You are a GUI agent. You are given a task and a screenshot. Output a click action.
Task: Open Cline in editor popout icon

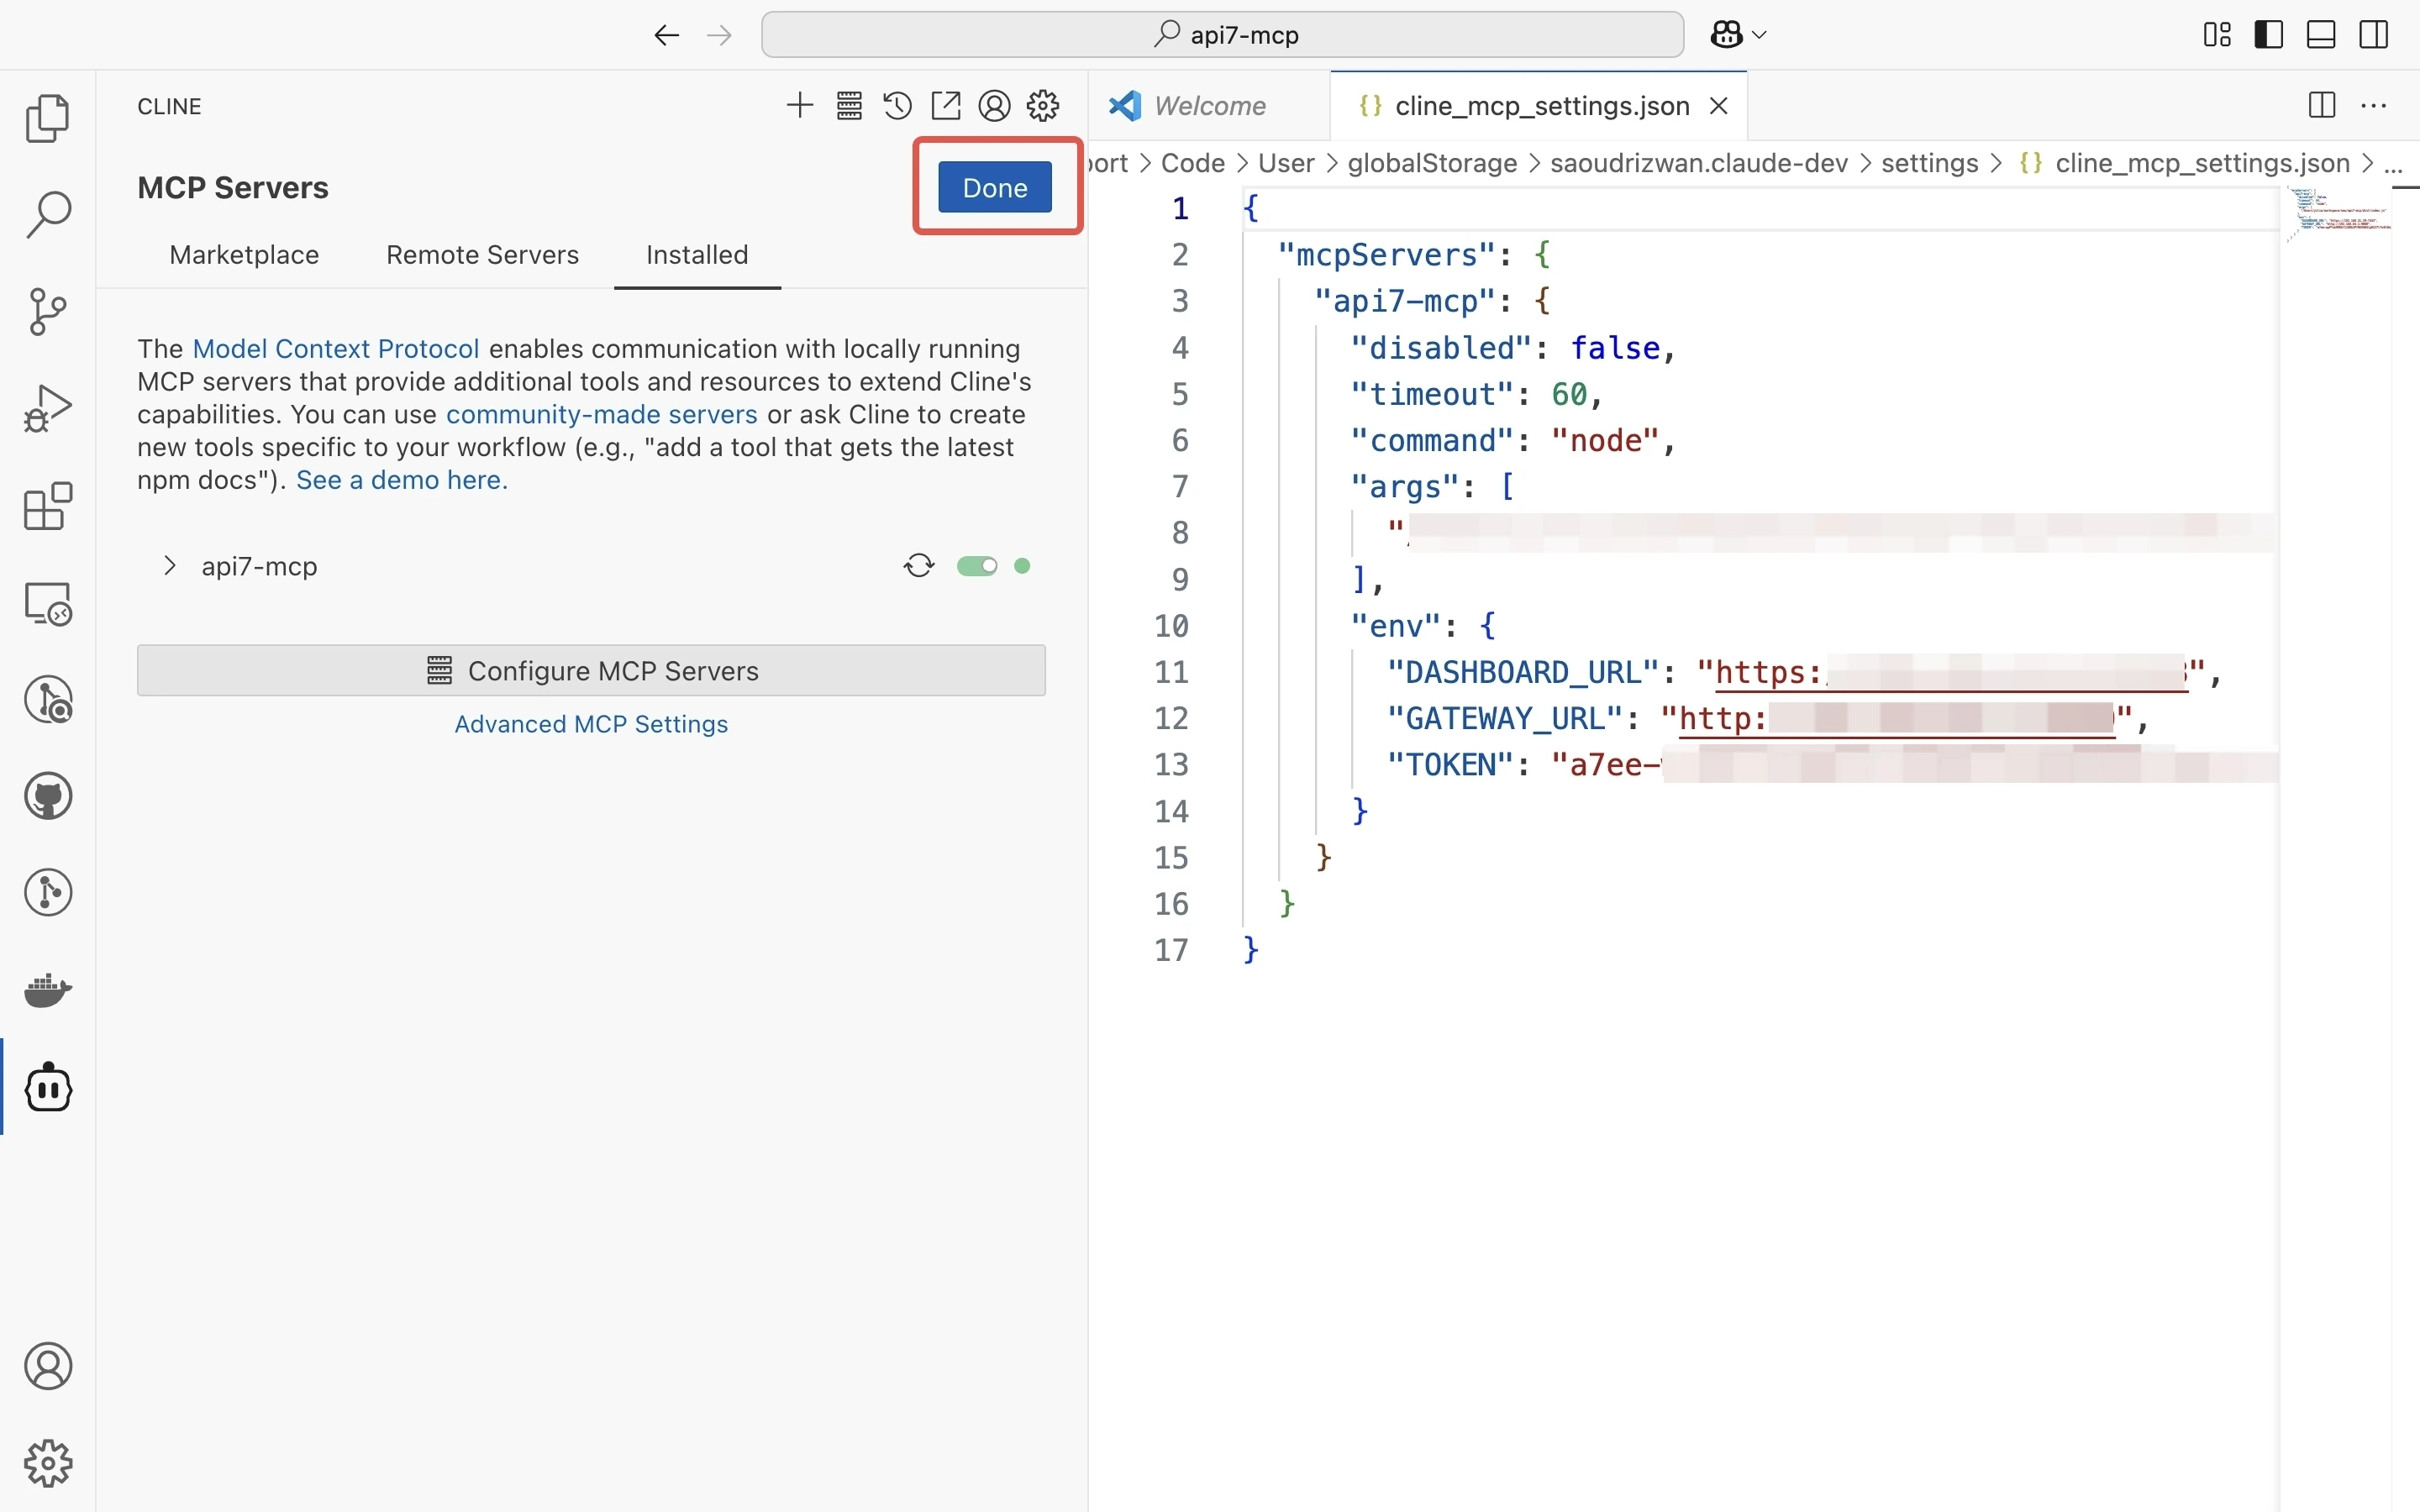(x=946, y=105)
